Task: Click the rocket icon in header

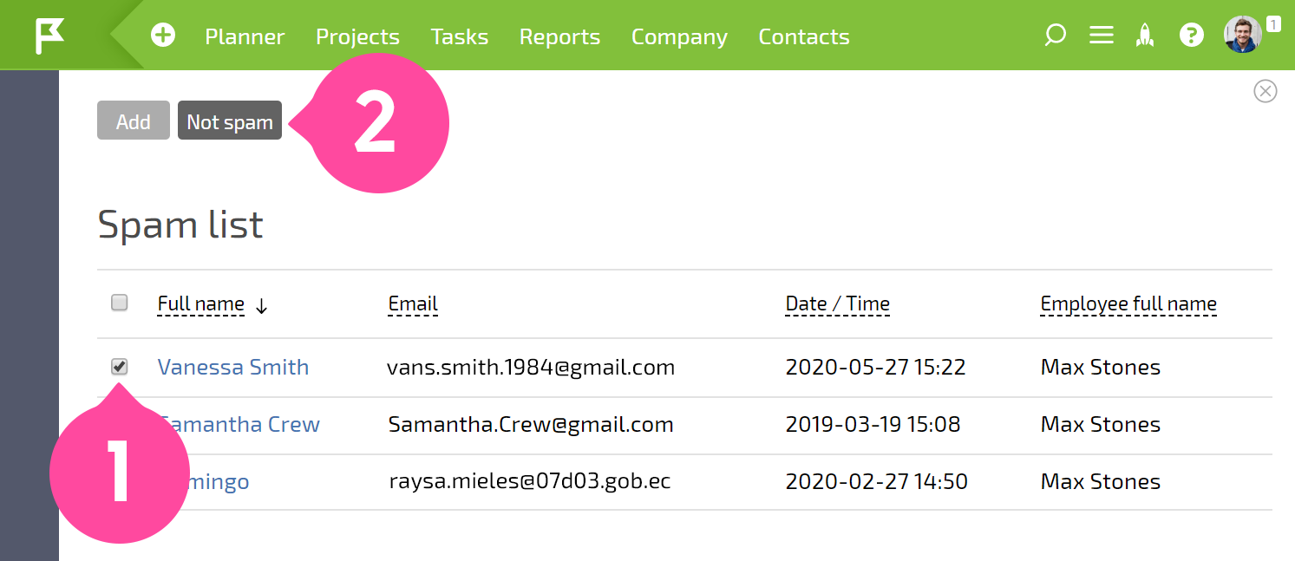Action: click(1146, 36)
